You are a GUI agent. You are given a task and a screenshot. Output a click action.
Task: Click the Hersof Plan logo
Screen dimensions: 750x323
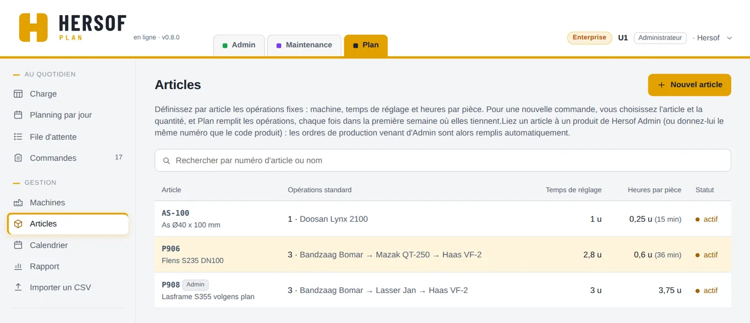[x=72, y=27]
